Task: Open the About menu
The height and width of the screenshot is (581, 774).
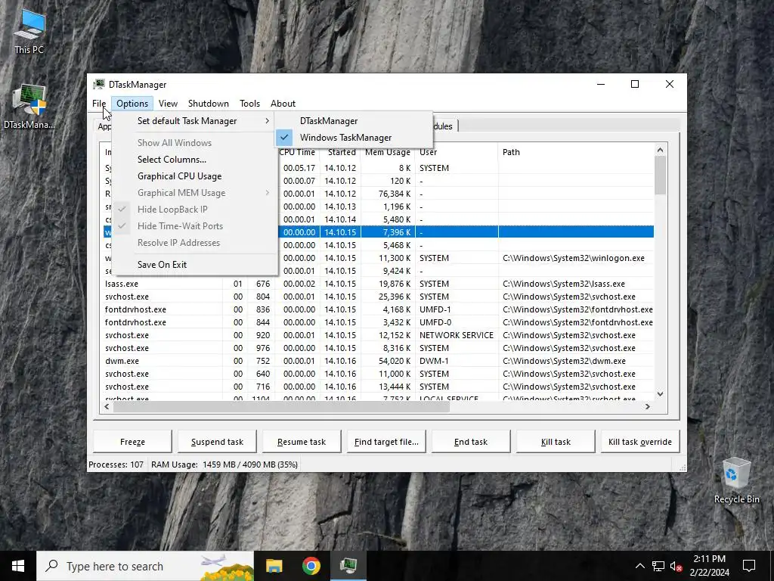Action: click(283, 103)
